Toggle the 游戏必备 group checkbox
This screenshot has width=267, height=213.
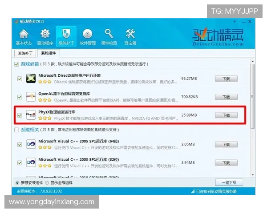tap(16, 64)
